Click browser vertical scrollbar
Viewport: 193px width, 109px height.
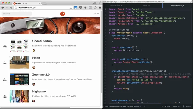tap(102, 52)
